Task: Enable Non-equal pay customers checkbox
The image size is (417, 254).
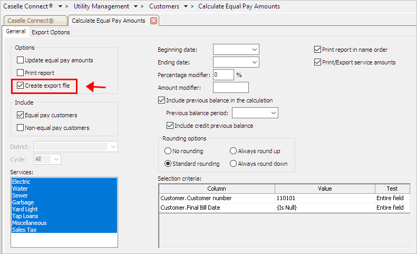Action: click(20, 128)
